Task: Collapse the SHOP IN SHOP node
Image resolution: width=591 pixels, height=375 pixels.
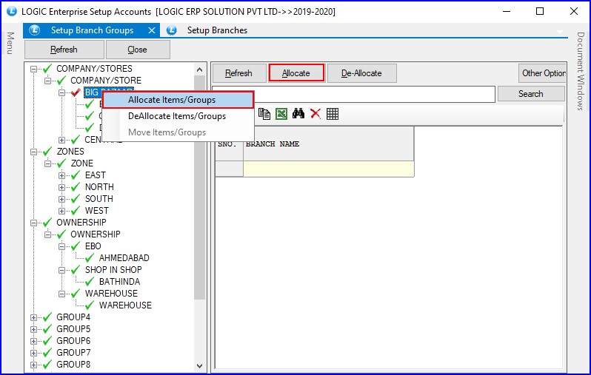Action: tap(61, 270)
